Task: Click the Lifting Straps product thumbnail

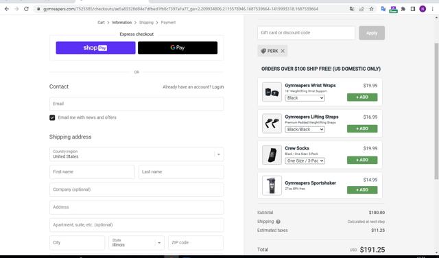Action: (x=272, y=124)
